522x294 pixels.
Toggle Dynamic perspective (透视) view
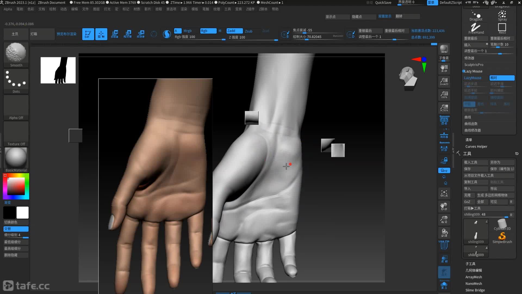pyautogui.click(x=444, y=121)
